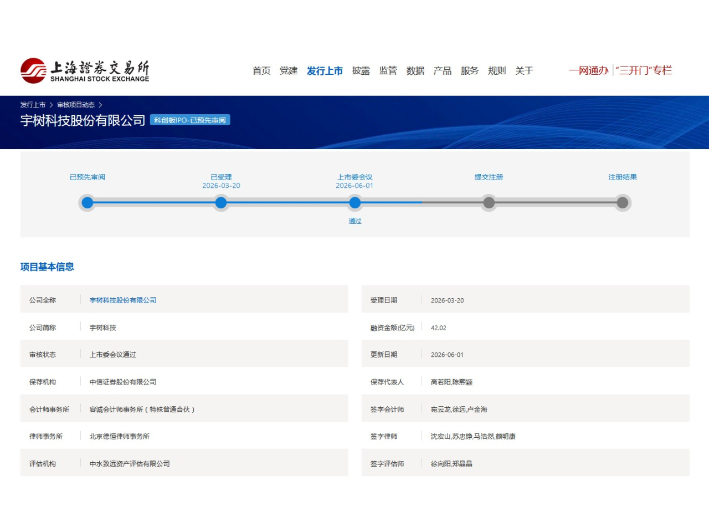Screen dimensions: 709x532
Task: Select the 发行上市 navigation item
Action: pos(325,71)
